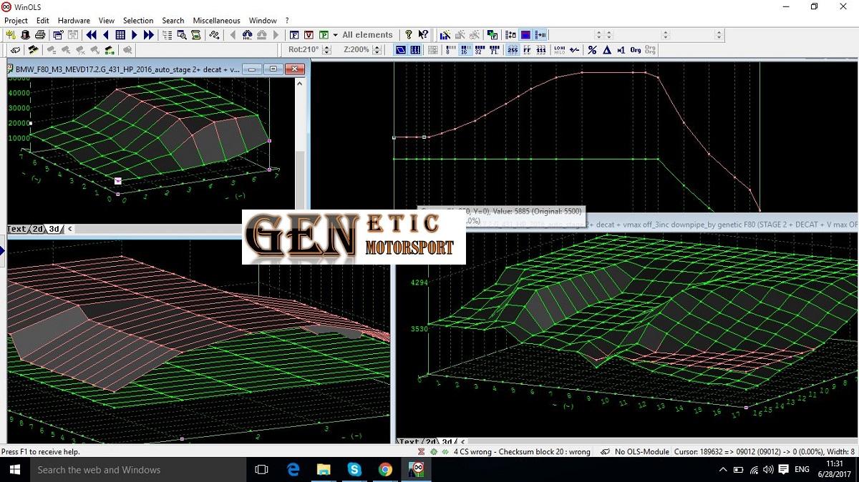Jump to the first map with the double-left arrow
This screenshot has width=859, height=482.
(92, 35)
